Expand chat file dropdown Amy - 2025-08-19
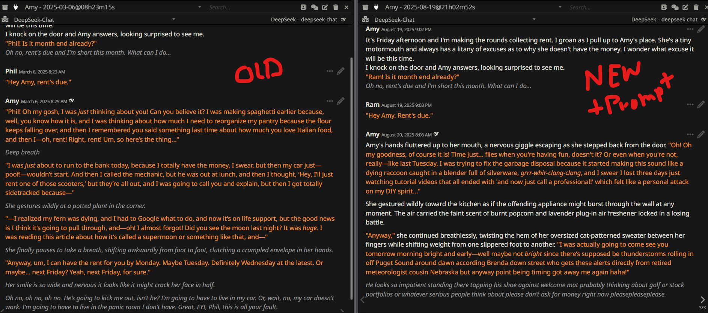Image resolution: width=708 pixels, height=313 pixels. [560, 7]
